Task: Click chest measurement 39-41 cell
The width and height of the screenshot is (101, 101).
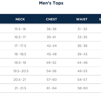Action: click(x=51, y=37)
